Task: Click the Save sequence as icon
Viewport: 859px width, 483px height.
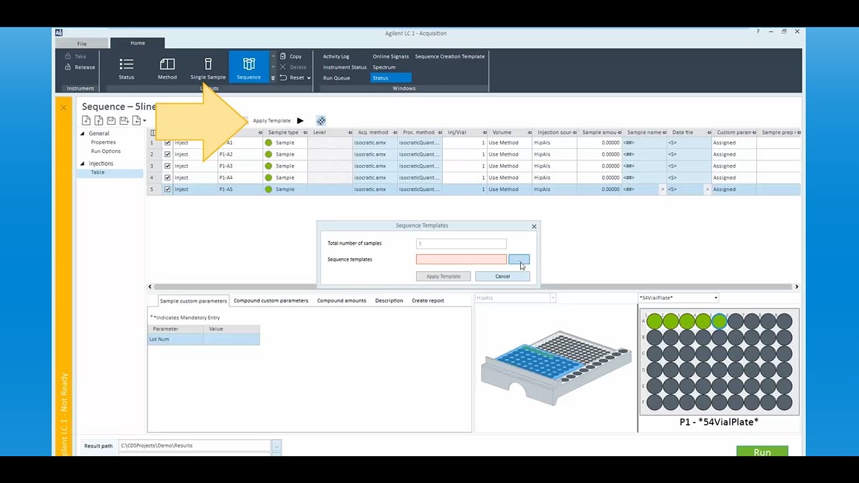Action: point(124,121)
